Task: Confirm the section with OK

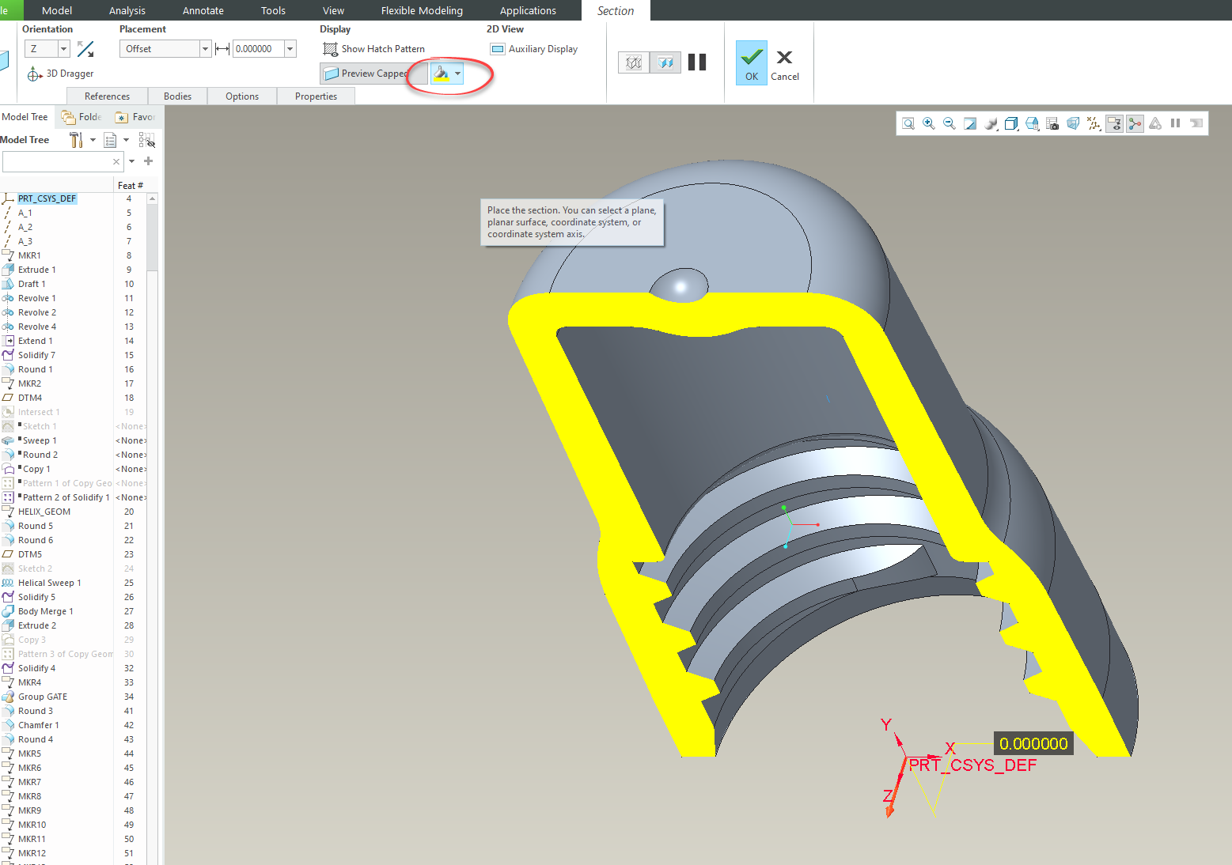Action: (751, 62)
